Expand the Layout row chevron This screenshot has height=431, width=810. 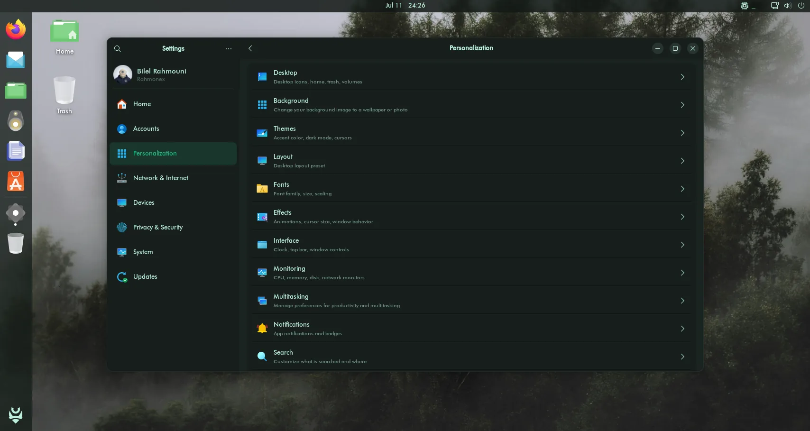[x=682, y=161]
